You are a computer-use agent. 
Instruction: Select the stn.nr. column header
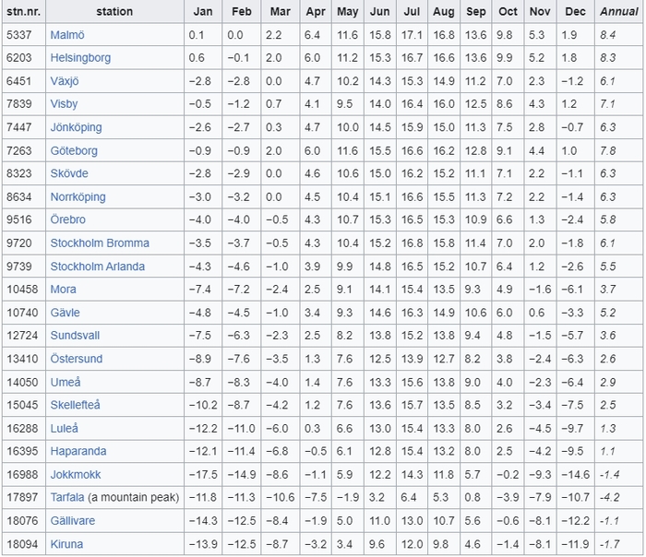point(23,11)
